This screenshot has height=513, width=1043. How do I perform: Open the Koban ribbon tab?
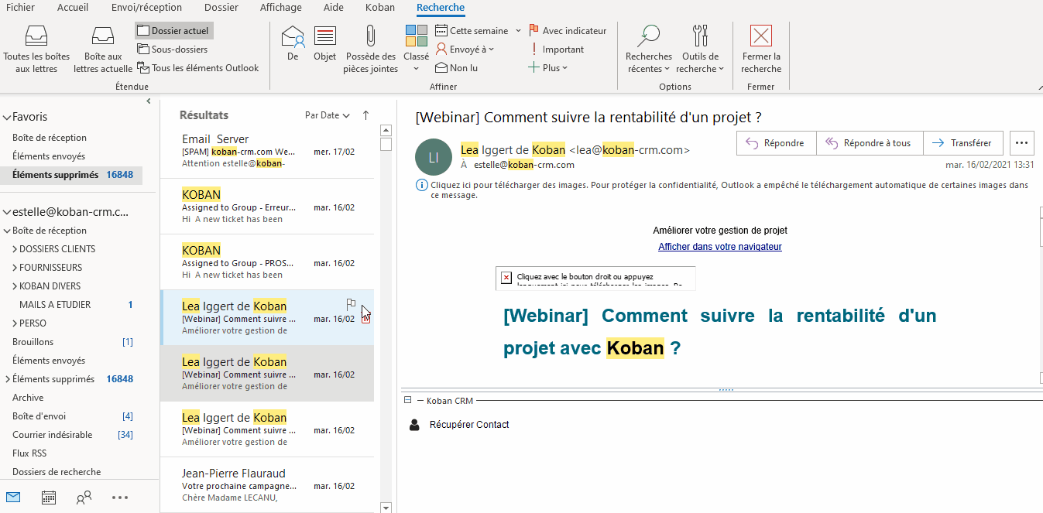point(380,8)
